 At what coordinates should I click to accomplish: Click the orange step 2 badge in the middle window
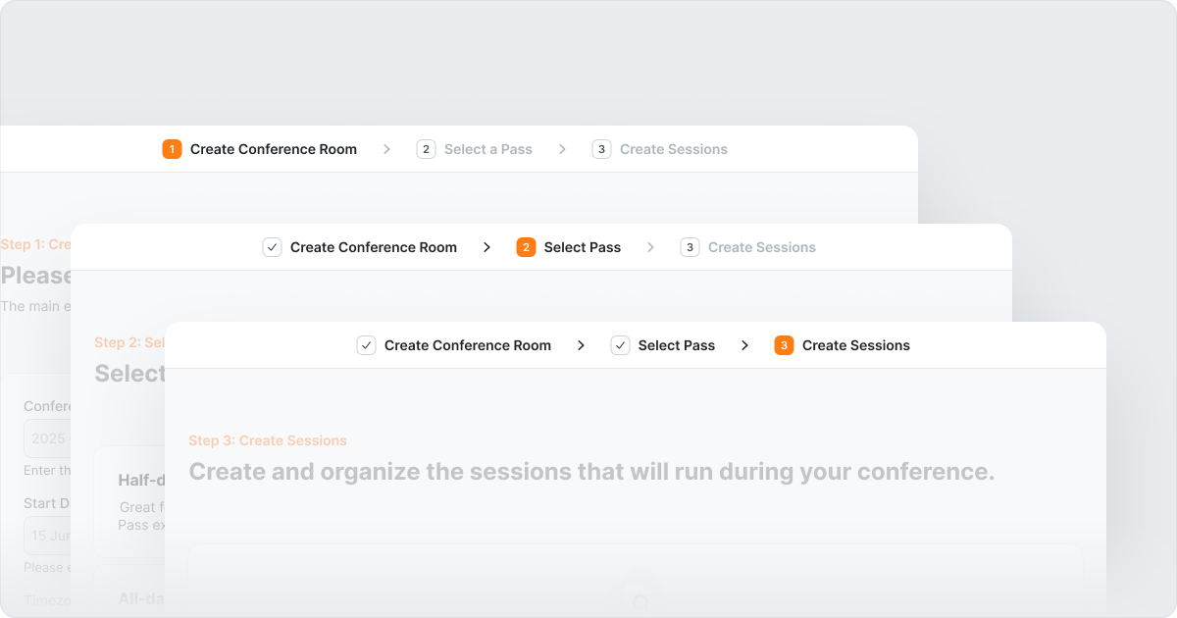(526, 247)
